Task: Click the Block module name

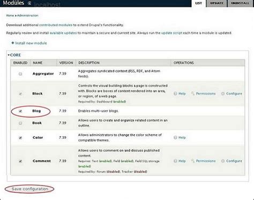Action: click(38, 93)
